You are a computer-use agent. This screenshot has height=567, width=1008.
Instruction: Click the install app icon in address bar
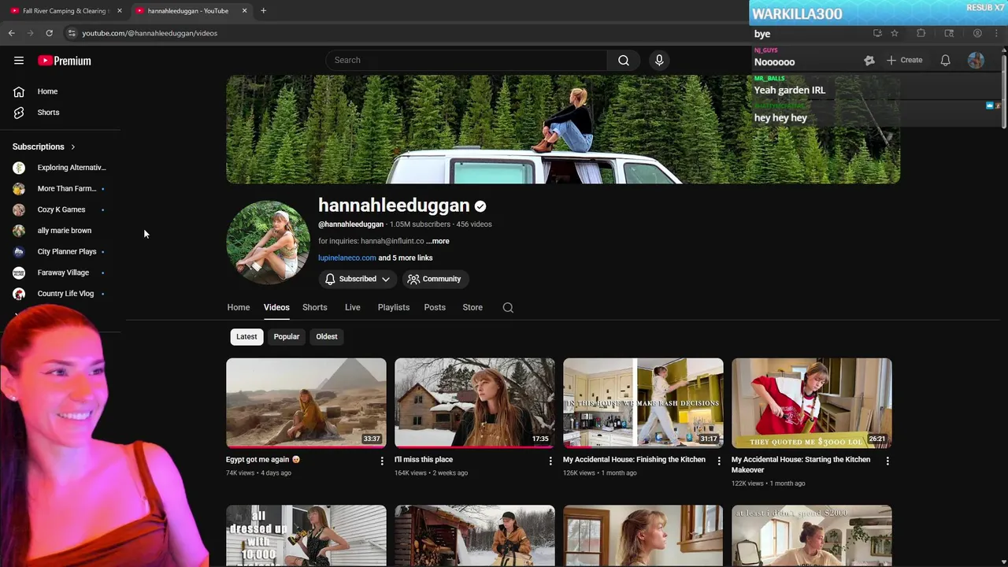pos(877,33)
